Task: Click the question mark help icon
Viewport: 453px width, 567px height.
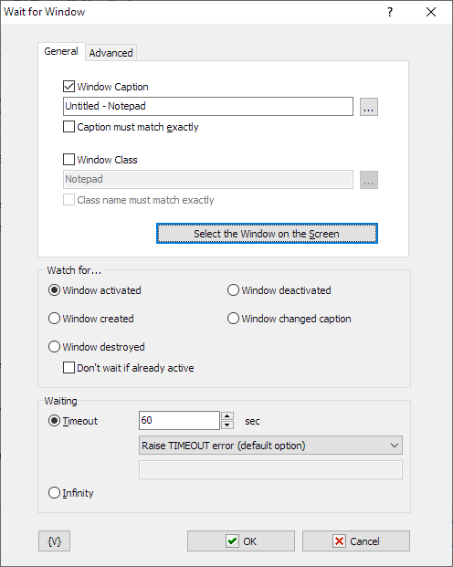Action: (390, 12)
